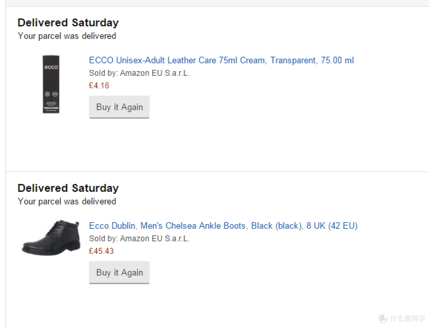Viewport: 429px width, 327px height.
Task: Click the divider line between the two orders
Action: [217, 172]
